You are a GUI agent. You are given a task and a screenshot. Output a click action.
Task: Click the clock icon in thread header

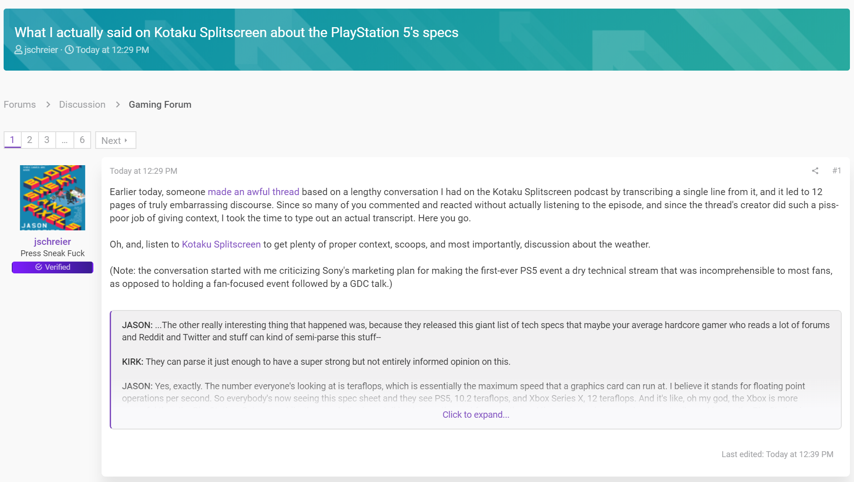point(69,50)
